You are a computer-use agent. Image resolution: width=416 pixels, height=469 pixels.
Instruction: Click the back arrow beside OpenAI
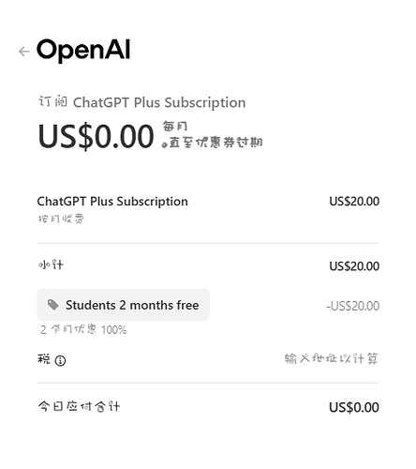pyautogui.click(x=24, y=52)
